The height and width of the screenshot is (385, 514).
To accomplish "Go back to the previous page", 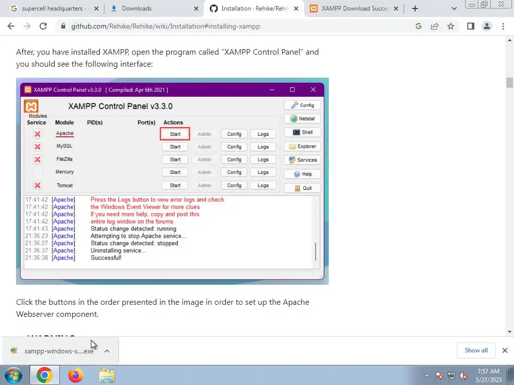I will [x=11, y=26].
